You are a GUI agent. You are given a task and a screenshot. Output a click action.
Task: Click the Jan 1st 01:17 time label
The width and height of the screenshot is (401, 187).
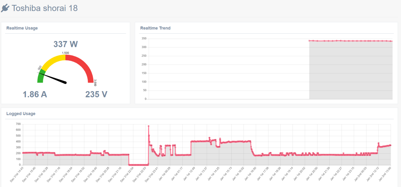click(177, 174)
